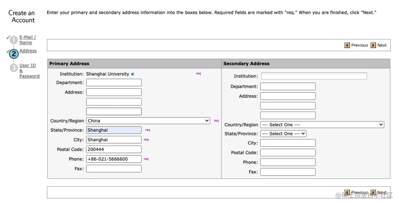
Task: Expand the secondary Country/Region dropdown
Action: coord(322,125)
